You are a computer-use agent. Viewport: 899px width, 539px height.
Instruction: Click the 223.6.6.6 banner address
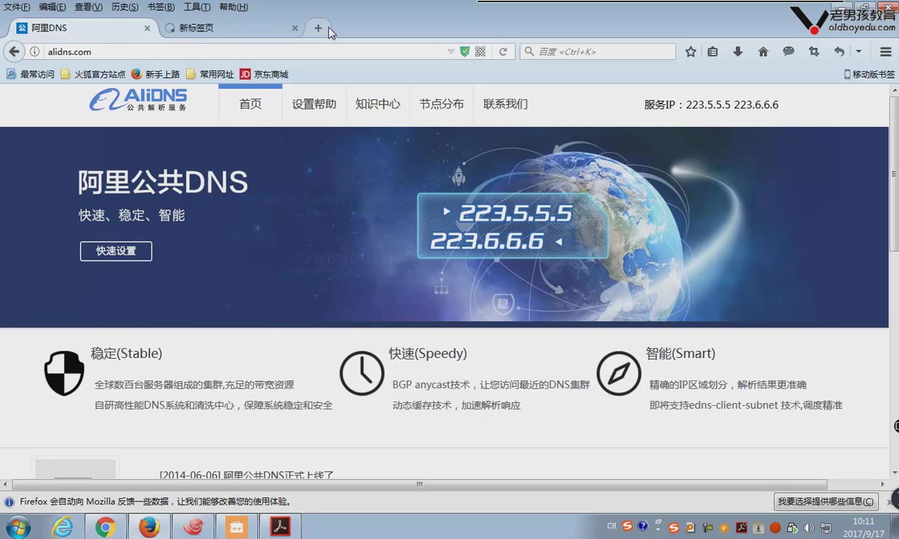pos(487,241)
